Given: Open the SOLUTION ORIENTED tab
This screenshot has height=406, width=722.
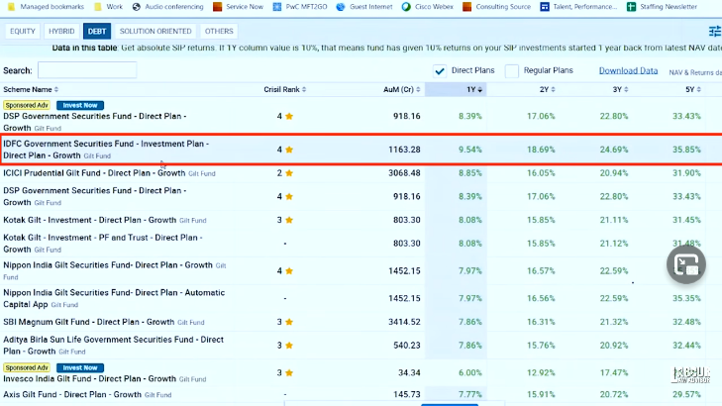Looking at the screenshot, I should point(155,31).
